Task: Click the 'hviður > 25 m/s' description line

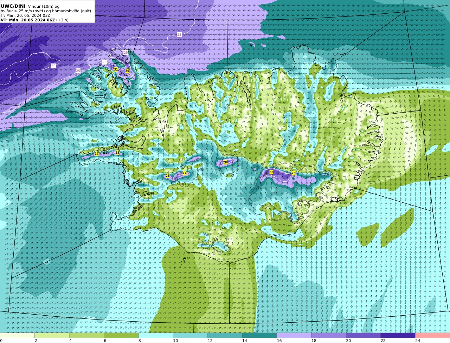Action: [x=46, y=11]
